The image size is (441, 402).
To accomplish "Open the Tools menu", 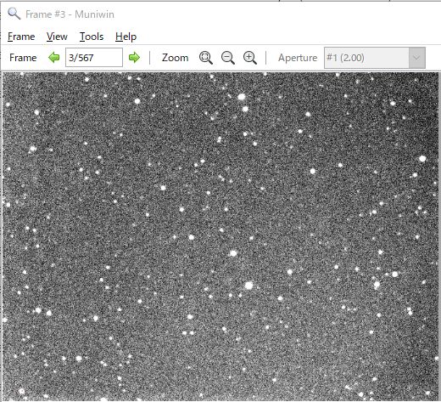I will 92,37.
